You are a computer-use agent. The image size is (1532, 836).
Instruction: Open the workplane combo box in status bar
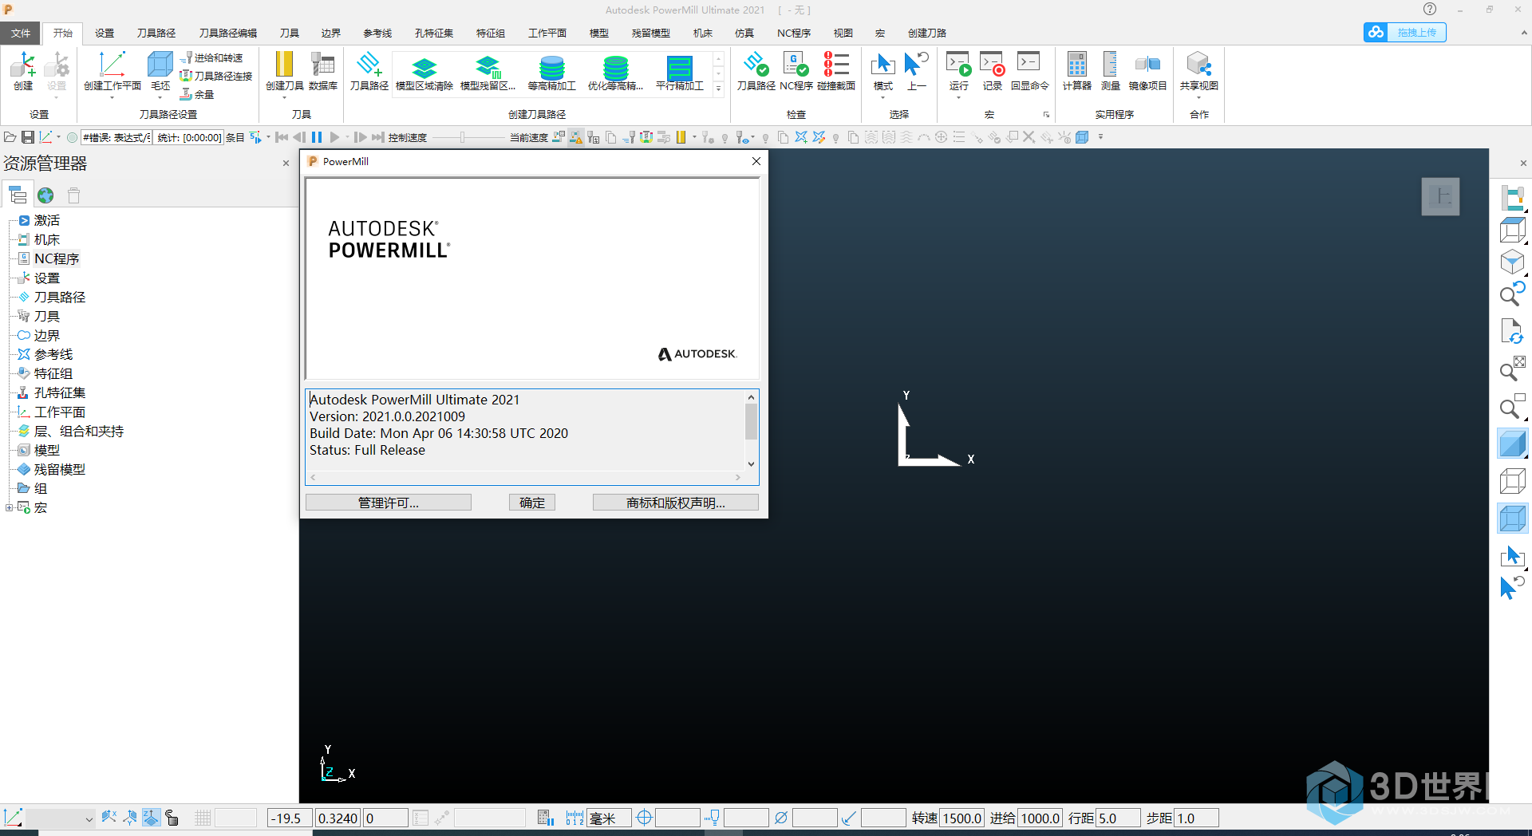tap(61, 818)
